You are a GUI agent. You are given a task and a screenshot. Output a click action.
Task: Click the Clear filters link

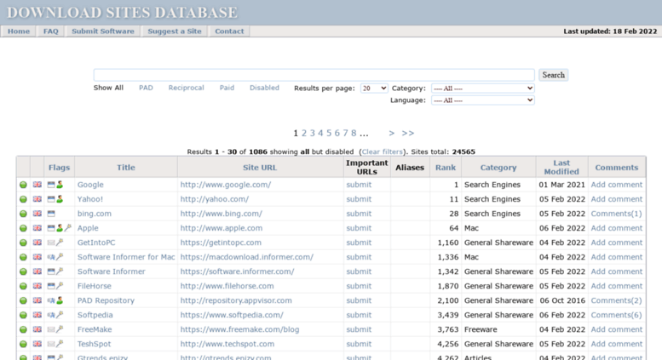pos(383,151)
